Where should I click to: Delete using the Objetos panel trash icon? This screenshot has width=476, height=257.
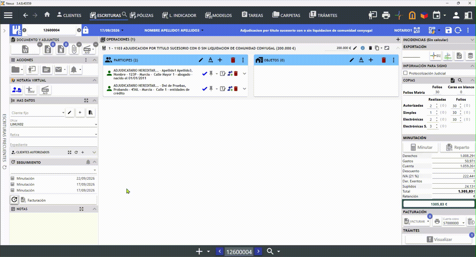coord(384,60)
